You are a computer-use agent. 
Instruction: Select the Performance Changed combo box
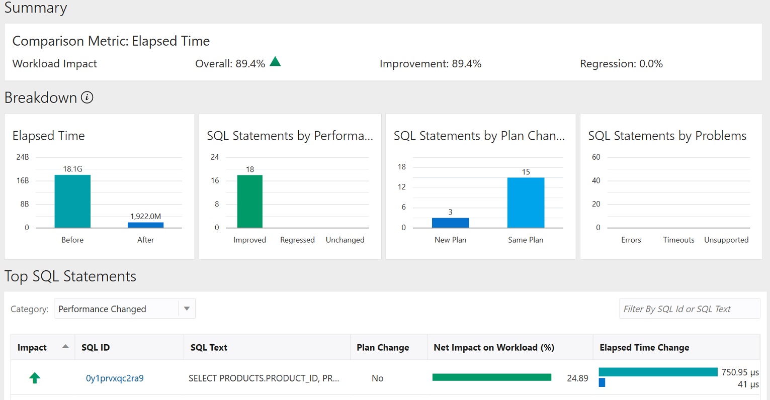[x=117, y=309]
